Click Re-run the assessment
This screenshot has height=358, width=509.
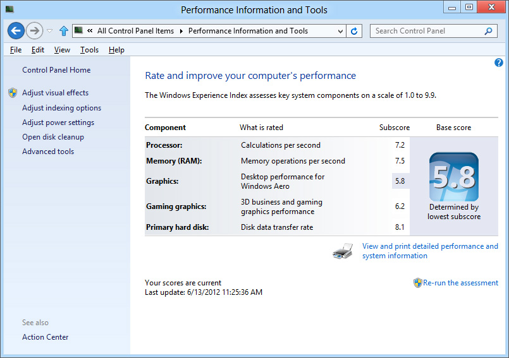point(460,283)
